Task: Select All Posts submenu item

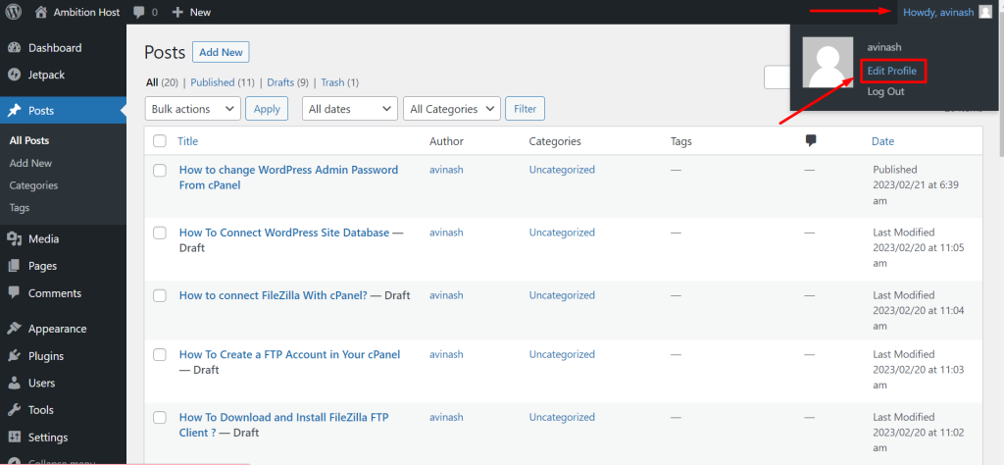Action: coord(29,140)
